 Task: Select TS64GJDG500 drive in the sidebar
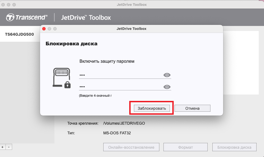pos(19,34)
